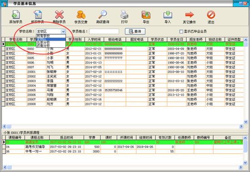
Task: Focus the 学员姓名 text field
Action: 104,31
